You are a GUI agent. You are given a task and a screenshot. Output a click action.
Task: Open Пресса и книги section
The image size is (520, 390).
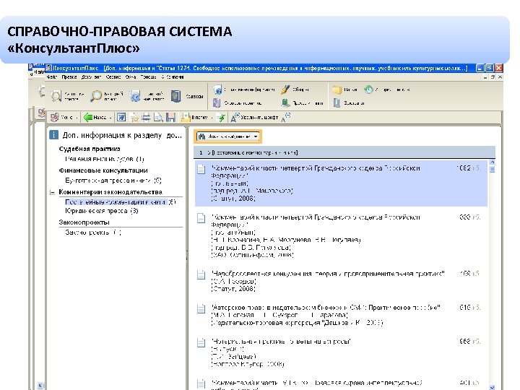[302, 103]
